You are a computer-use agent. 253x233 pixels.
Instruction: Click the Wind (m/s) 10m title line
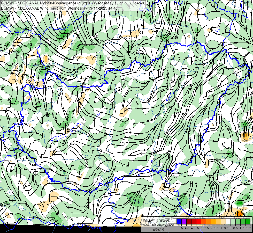click(x=59, y=8)
